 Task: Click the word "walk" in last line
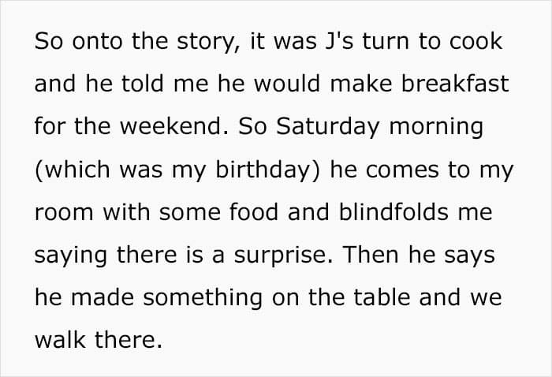point(60,340)
